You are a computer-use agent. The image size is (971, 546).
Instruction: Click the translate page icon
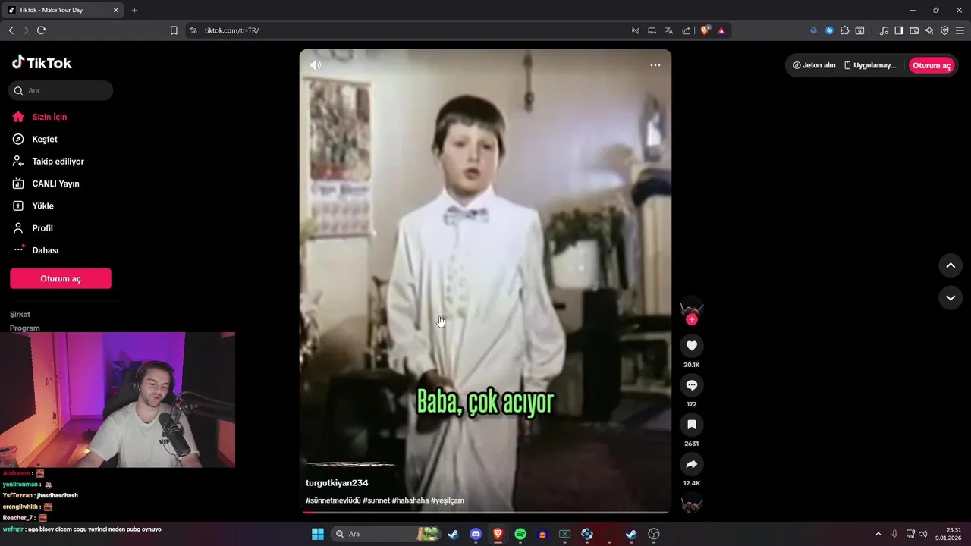point(669,30)
